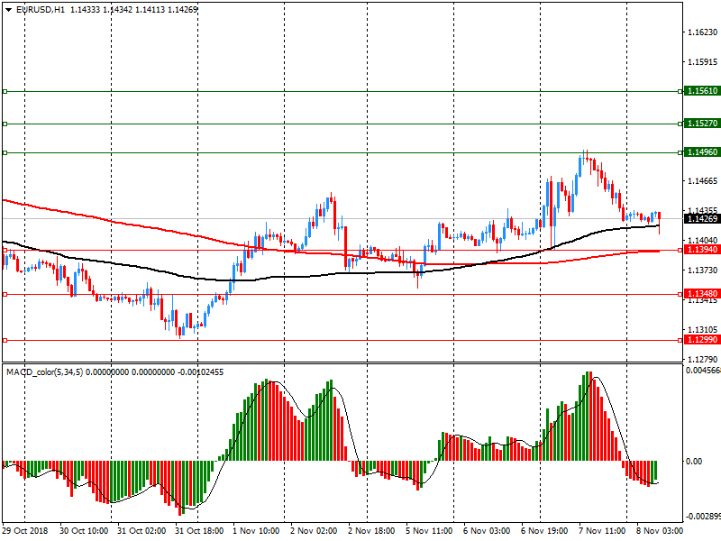Click the 1.16230 value on the price scale
The width and height of the screenshot is (721, 541).
click(701, 32)
